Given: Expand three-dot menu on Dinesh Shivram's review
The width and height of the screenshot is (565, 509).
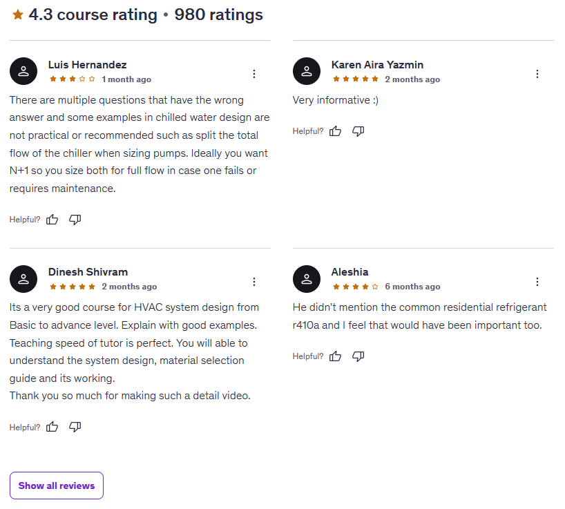Looking at the screenshot, I should pos(254,282).
